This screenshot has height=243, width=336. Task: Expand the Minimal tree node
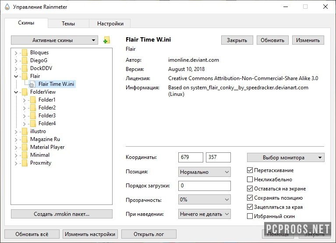coord(16,155)
